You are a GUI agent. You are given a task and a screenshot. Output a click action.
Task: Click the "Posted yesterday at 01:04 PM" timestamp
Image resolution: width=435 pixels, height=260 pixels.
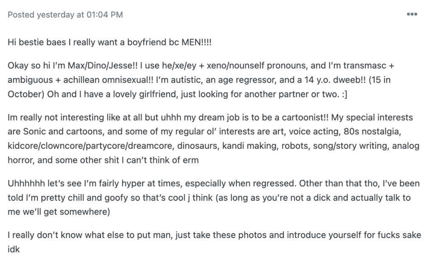click(65, 15)
